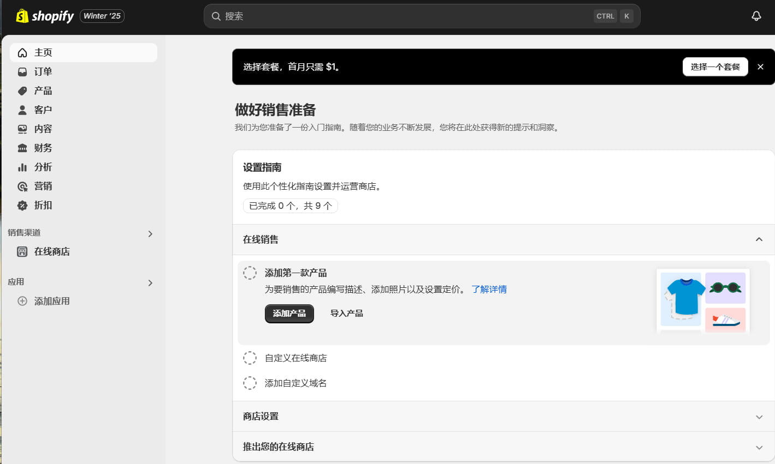The image size is (775, 464).
Task: Navigate to 财务 in the sidebar
Action: pyautogui.click(x=43, y=148)
